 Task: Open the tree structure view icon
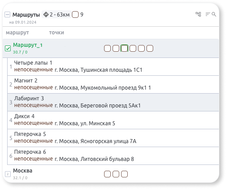pyautogui.click(x=198, y=14)
